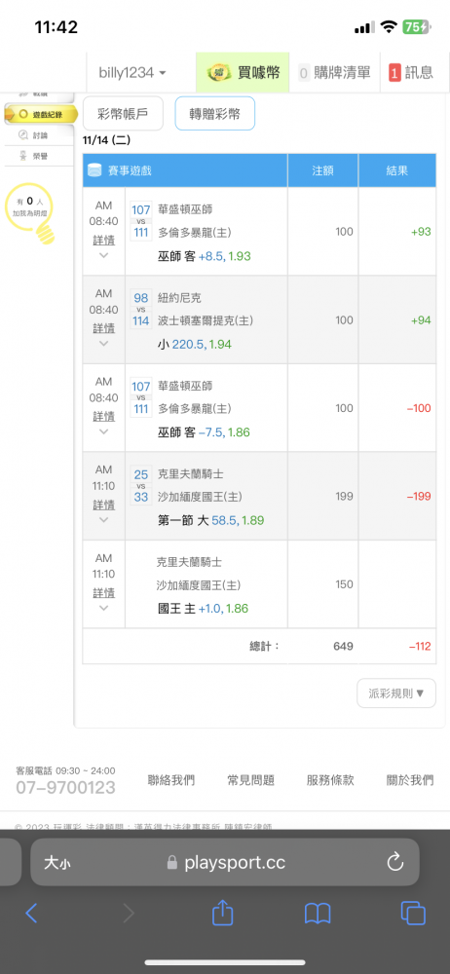This screenshot has width=450, height=974.
Task: Switch to the 轉贈彩幣 tab
Action: [x=215, y=114]
